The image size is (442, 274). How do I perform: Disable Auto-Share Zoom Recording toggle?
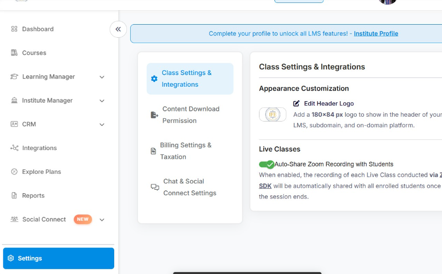coord(267,165)
